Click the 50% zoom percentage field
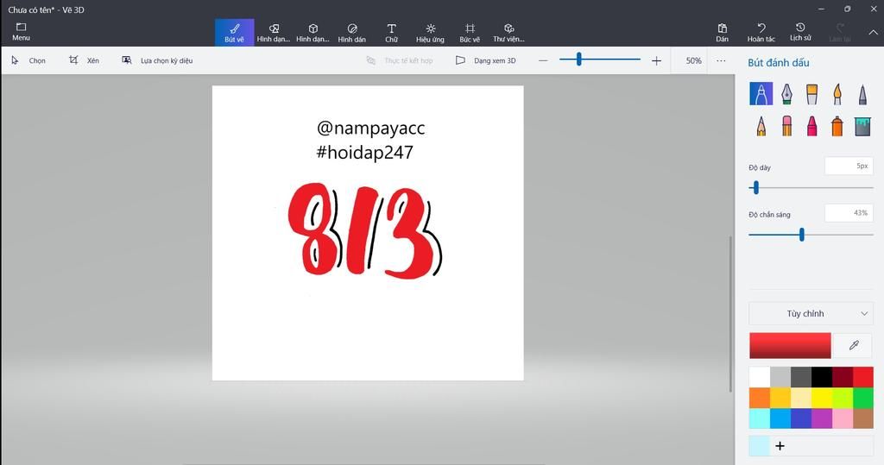The height and width of the screenshot is (465, 884). [x=693, y=60]
